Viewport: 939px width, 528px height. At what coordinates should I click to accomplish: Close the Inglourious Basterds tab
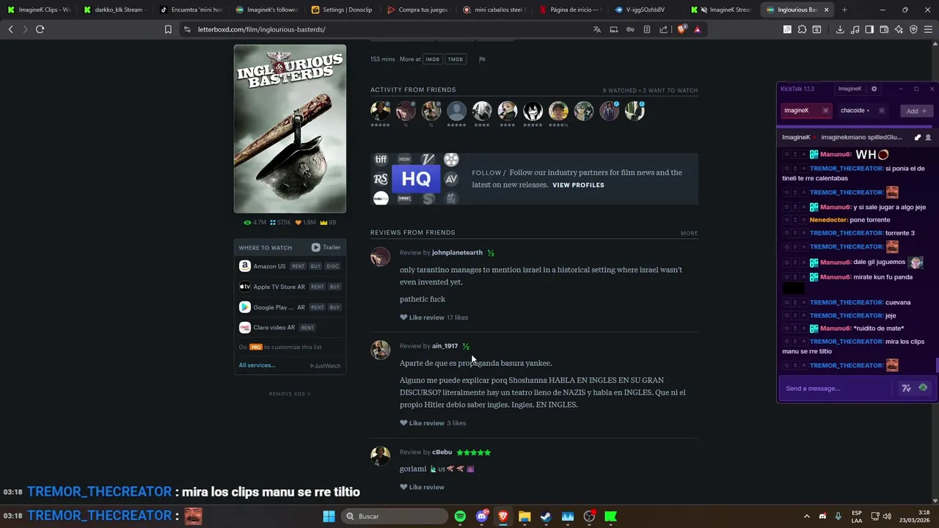click(826, 10)
